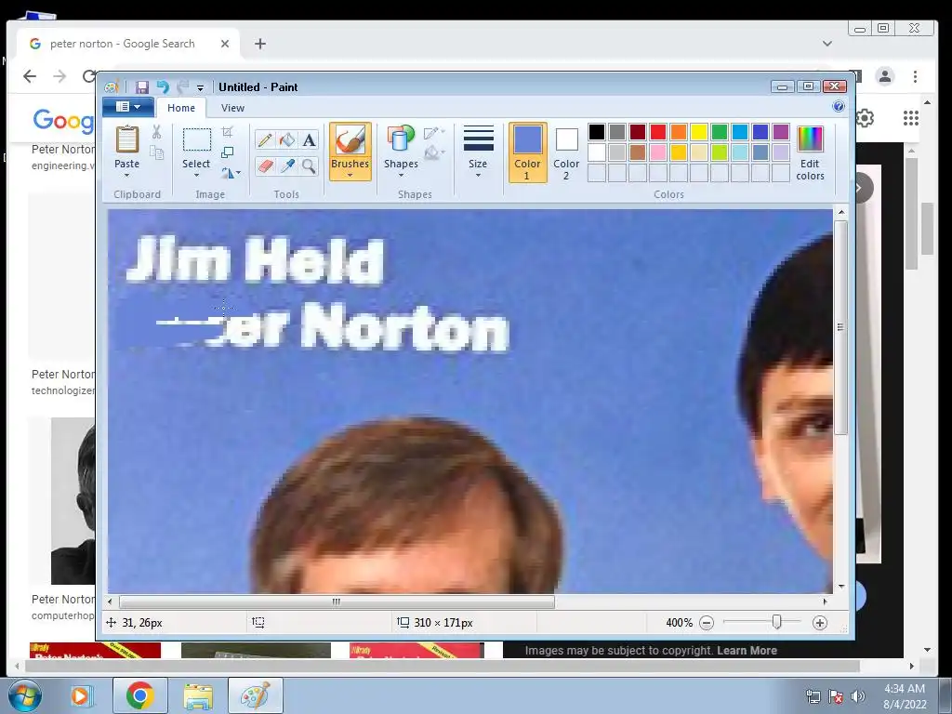Screen dimensions: 952x714
Task: Open Chrome three-dot menu
Action: coord(915,76)
